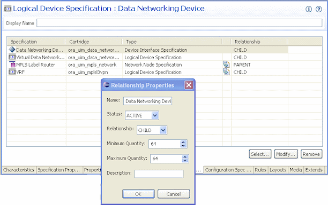Click the Virtual Data Network row icon
The height and width of the screenshot is (205, 328).
12,57
